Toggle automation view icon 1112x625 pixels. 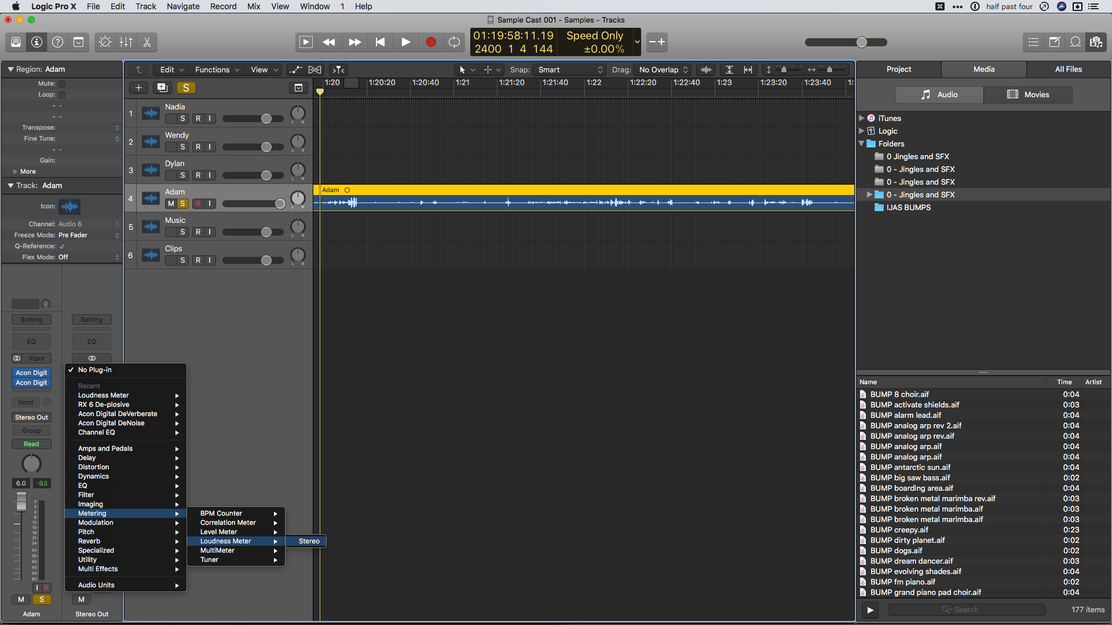click(x=295, y=70)
